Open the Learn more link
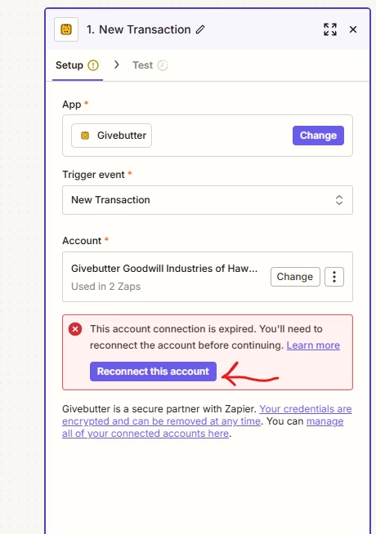 (x=313, y=345)
